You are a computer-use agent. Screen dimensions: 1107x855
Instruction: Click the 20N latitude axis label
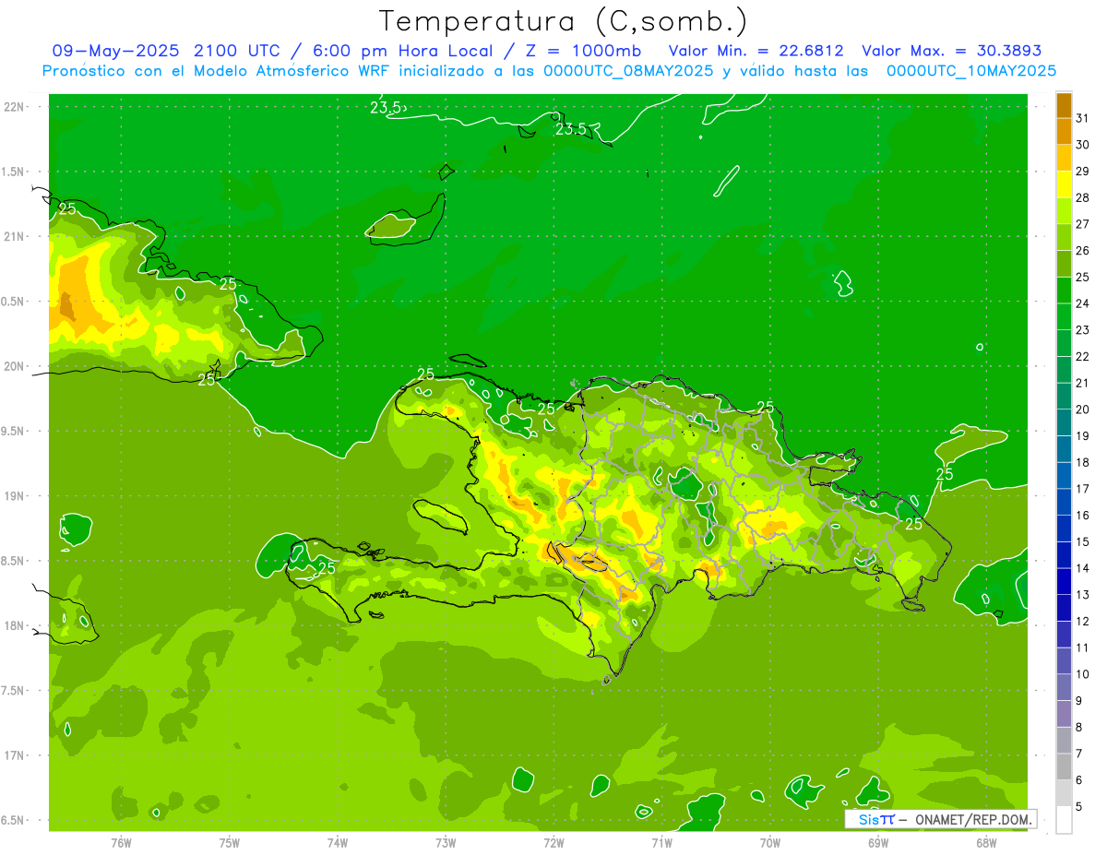pos(16,366)
